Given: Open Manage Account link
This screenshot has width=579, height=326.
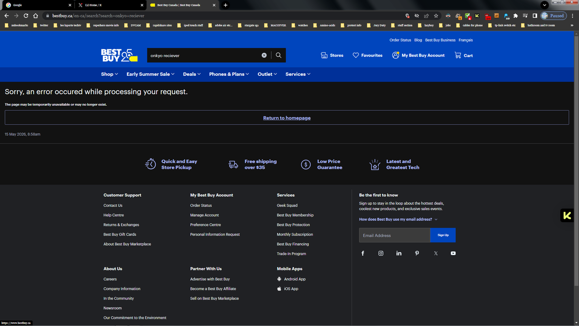Looking at the screenshot, I should pyautogui.click(x=205, y=215).
